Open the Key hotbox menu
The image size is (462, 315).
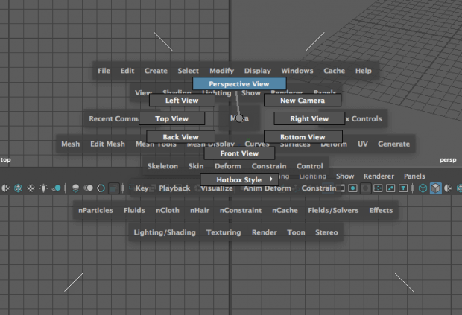tap(142, 188)
